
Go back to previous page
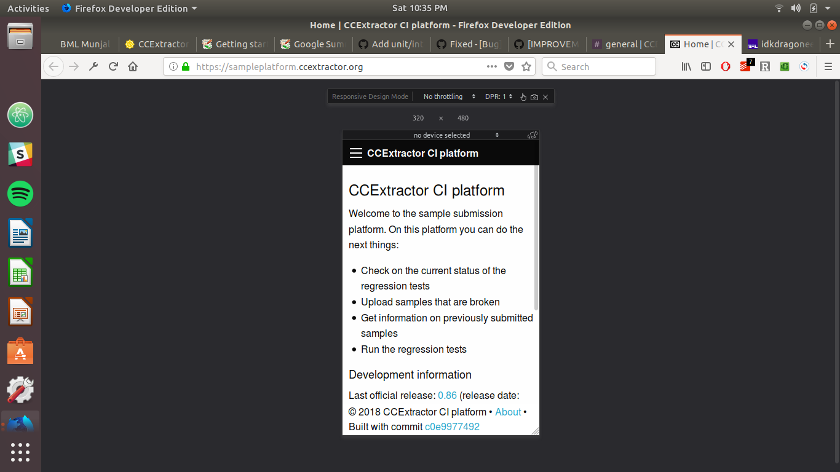point(53,66)
